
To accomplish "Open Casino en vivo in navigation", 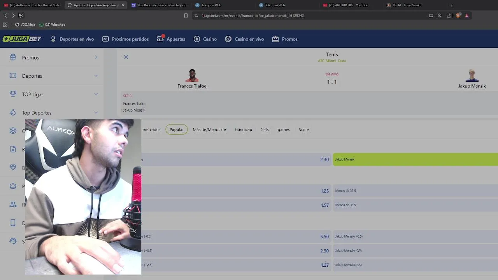I will point(244,39).
